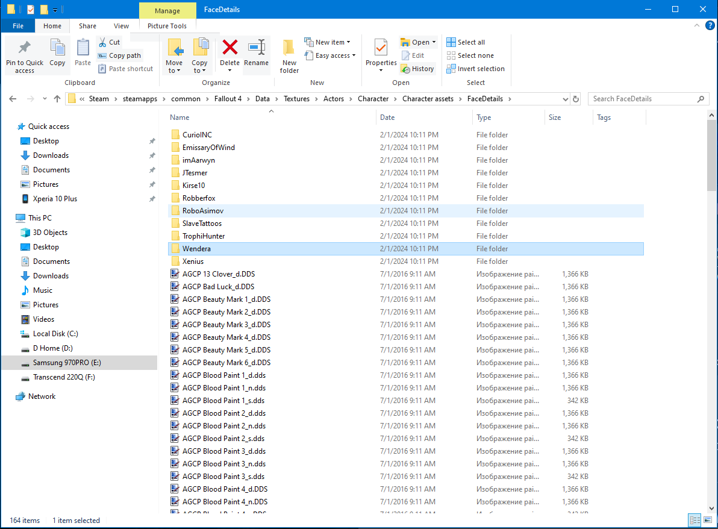Click the Up directory arrow
The height and width of the screenshot is (529, 718).
click(x=57, y=99)
